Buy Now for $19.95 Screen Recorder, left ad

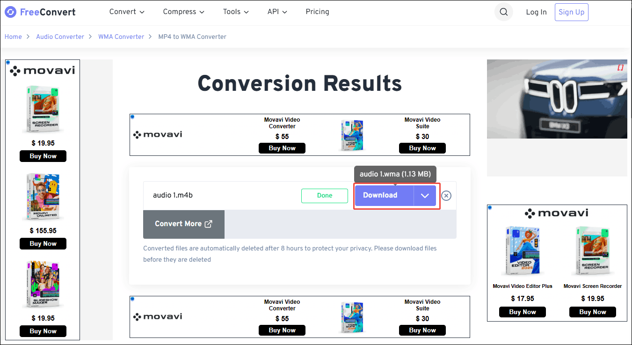pos(43,156)
